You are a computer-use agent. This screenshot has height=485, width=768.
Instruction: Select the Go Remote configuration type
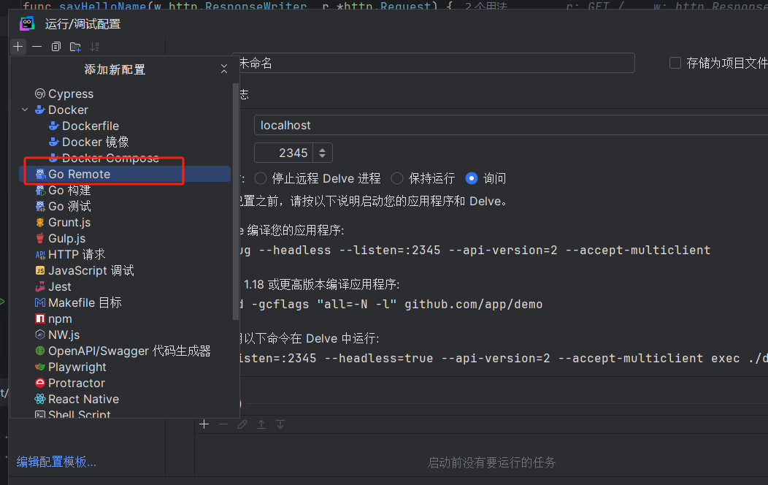click(125, 174)
